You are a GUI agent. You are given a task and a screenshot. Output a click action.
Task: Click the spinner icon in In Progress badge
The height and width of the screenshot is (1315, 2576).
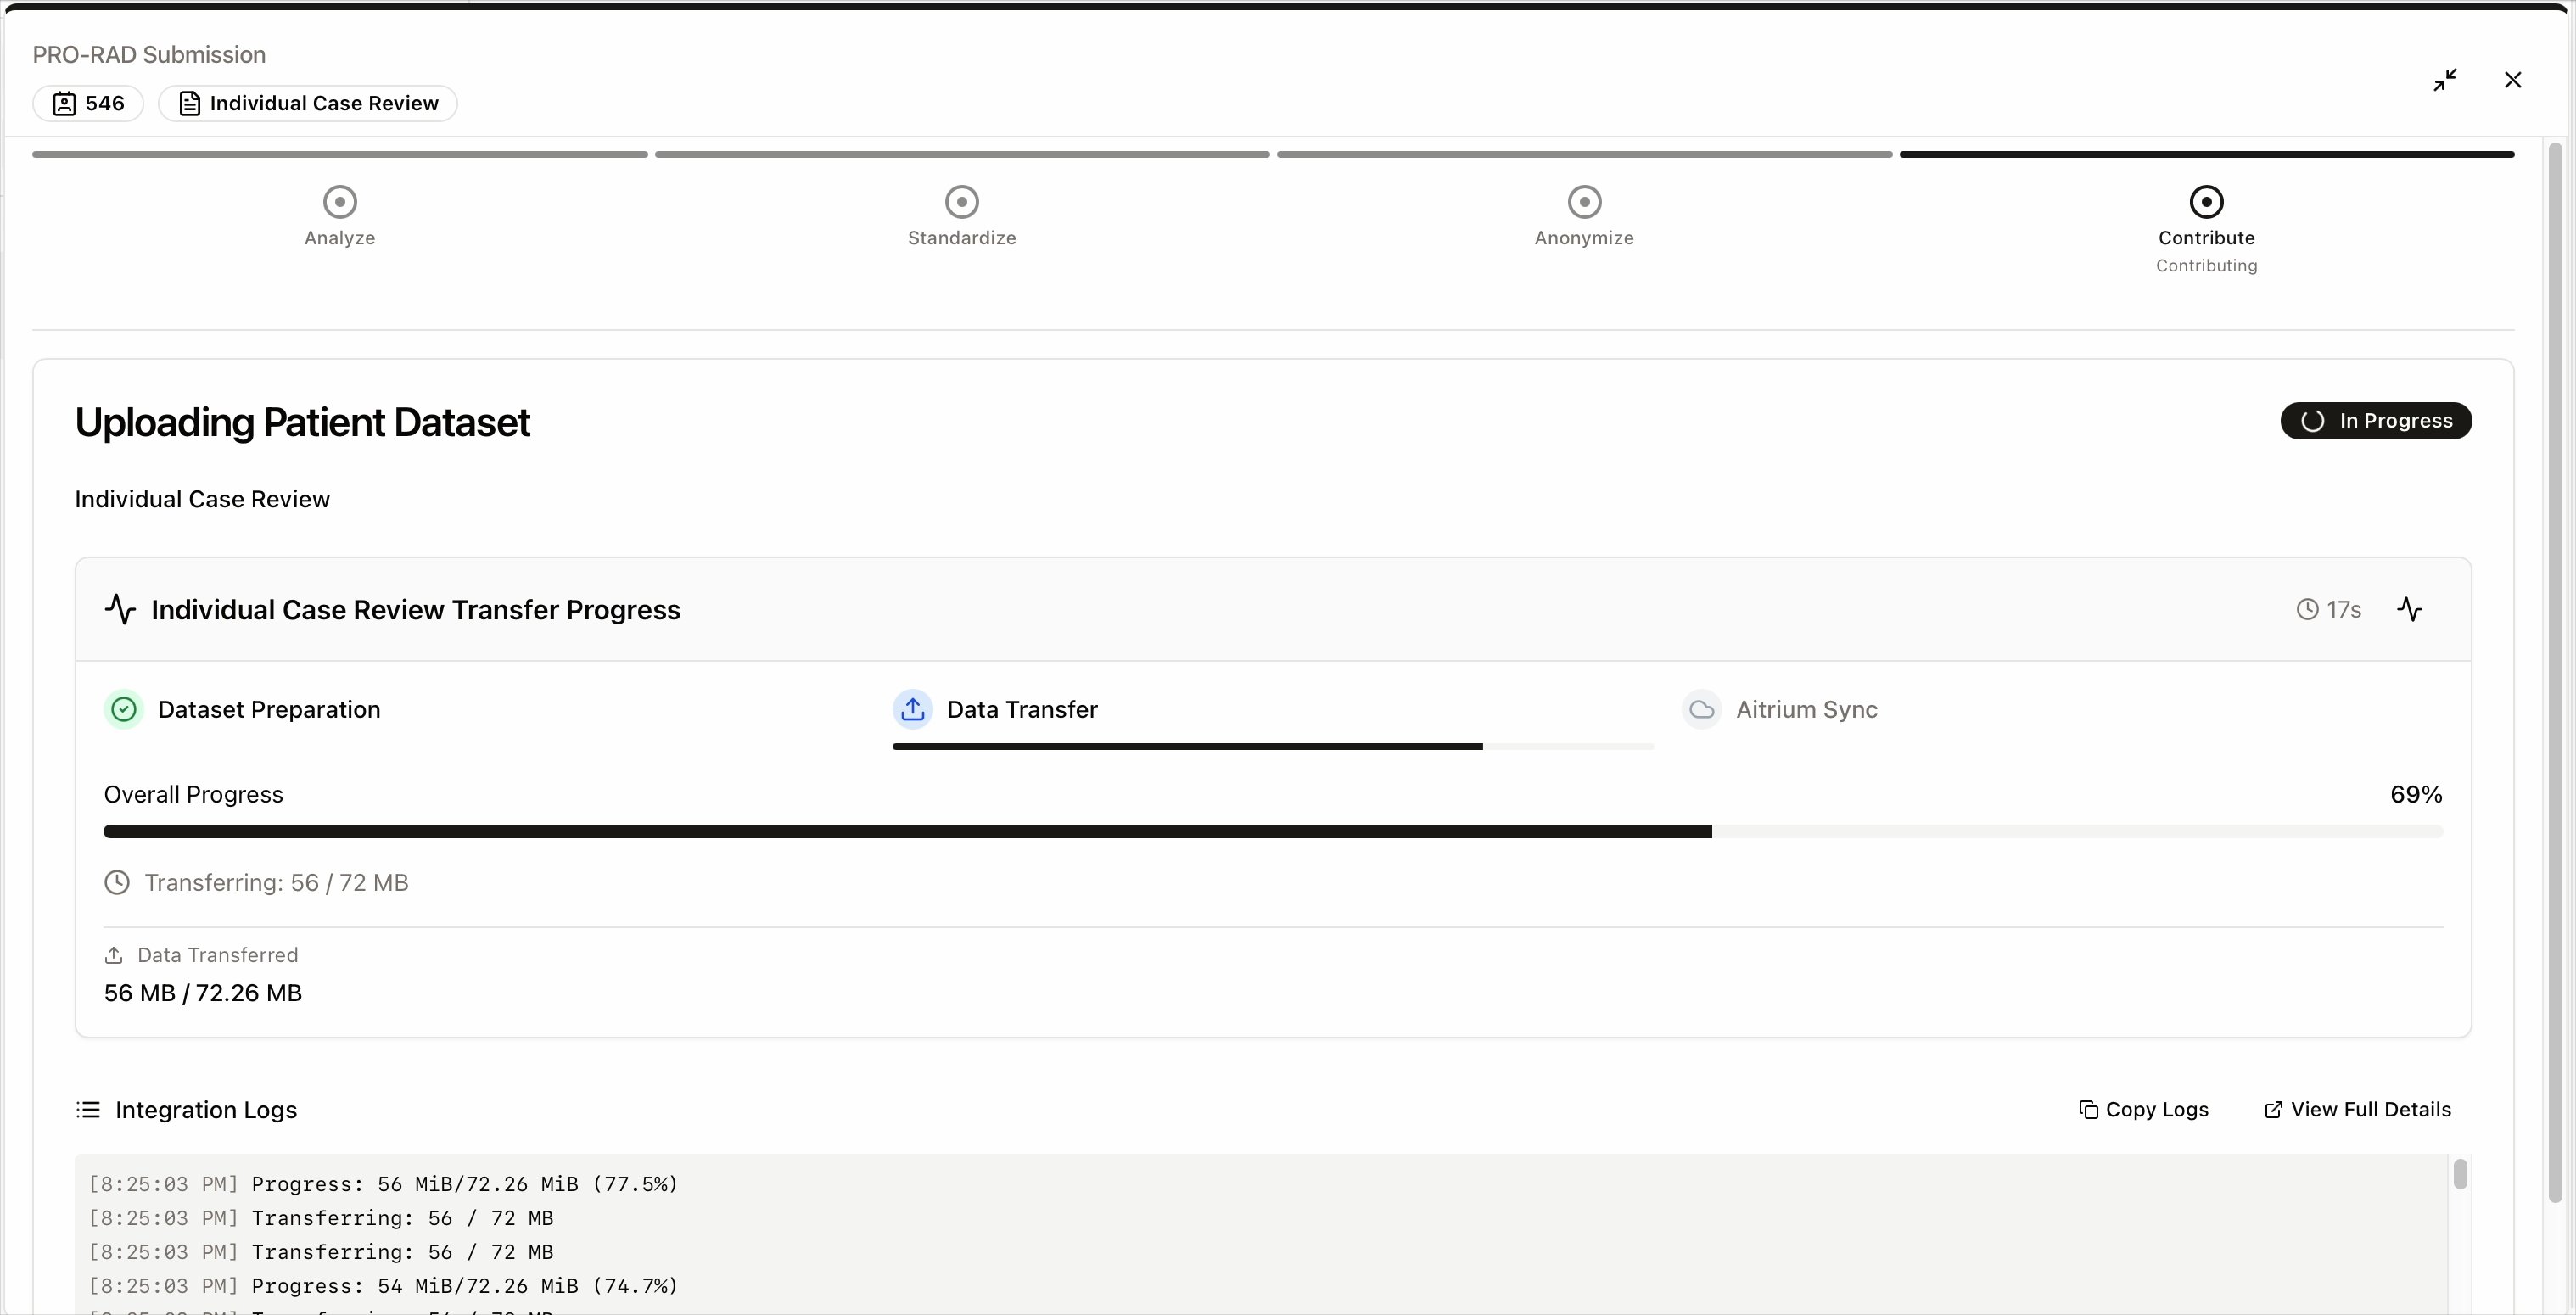coord(2312,421)
